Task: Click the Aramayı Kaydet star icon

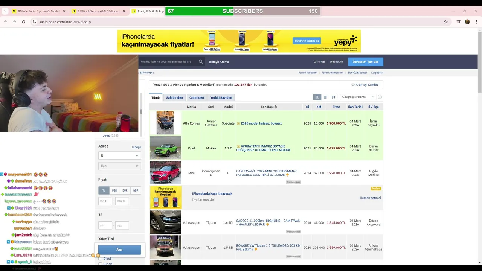Action: [x=353, y=85]
